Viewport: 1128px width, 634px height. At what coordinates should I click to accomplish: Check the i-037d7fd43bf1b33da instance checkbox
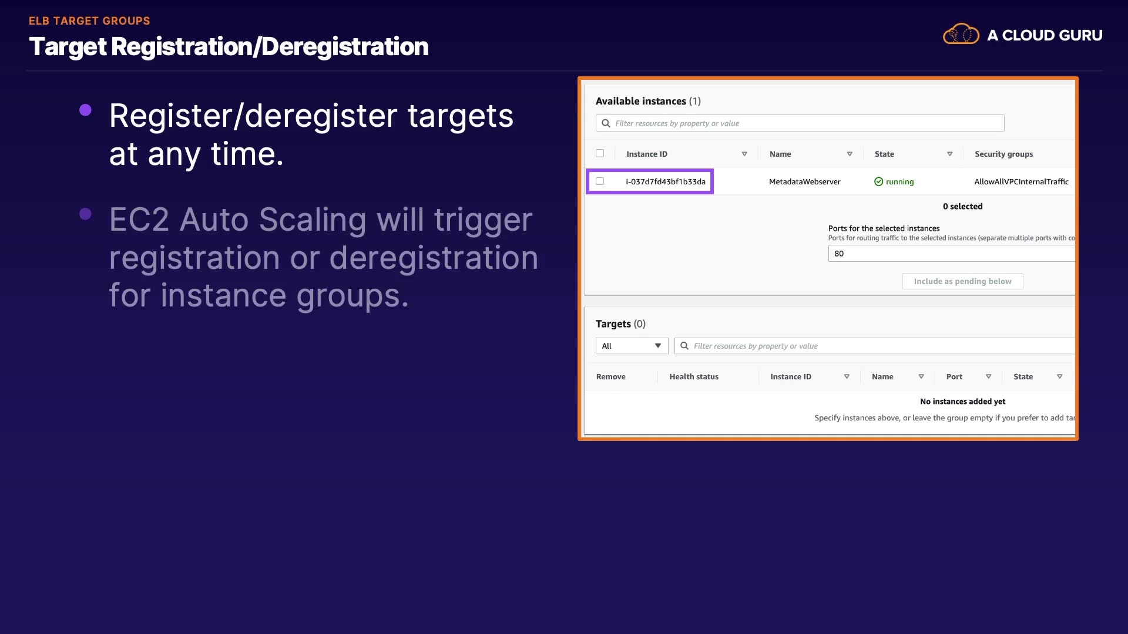[x=600, y=181]
